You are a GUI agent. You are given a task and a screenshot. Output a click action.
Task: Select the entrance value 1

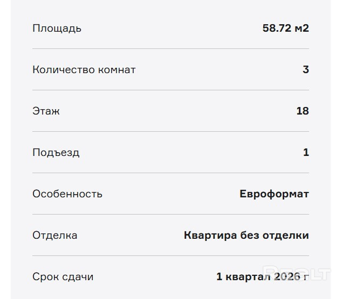(306, 153)
